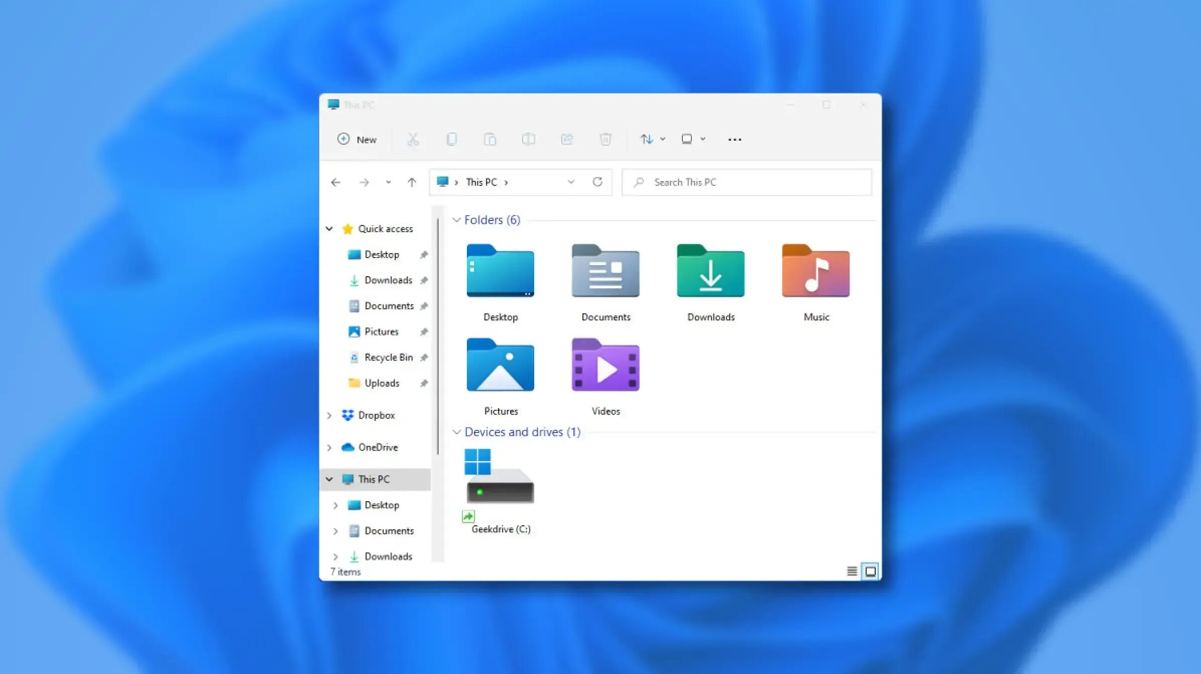Open the Geekdrive C: drive
Image resolution: width=1201 pixels, height=674 pixels.
501,487
